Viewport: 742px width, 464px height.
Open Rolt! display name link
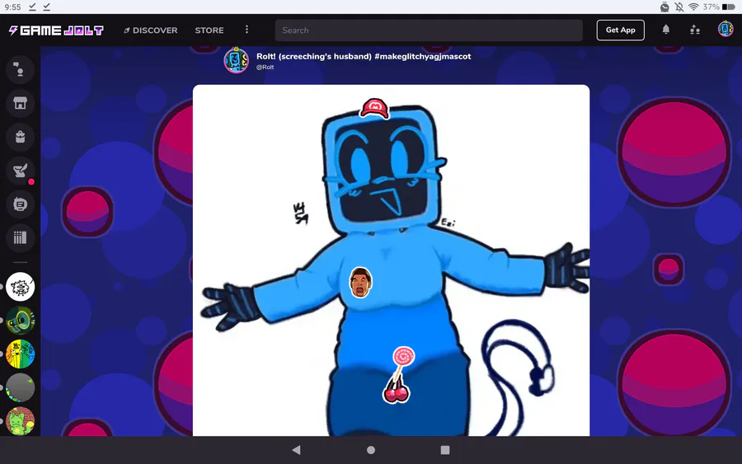(x=364, y=56)
